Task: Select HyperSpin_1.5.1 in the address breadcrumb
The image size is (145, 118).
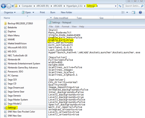Action: pyautogui.click(x=74, y=6)
